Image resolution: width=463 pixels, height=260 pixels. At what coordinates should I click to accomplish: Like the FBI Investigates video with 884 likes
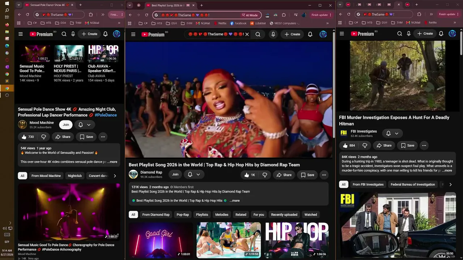click(349, 146)
